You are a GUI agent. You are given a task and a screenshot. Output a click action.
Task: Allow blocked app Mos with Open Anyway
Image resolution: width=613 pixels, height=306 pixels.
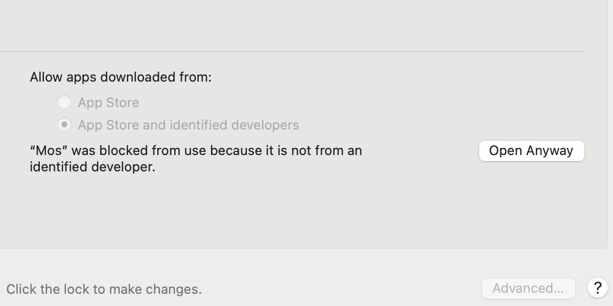531,150
